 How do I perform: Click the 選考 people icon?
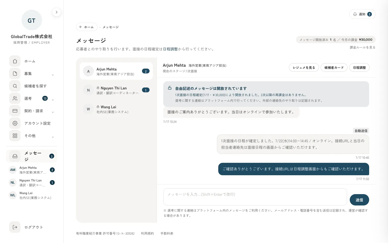pos(15,99)
